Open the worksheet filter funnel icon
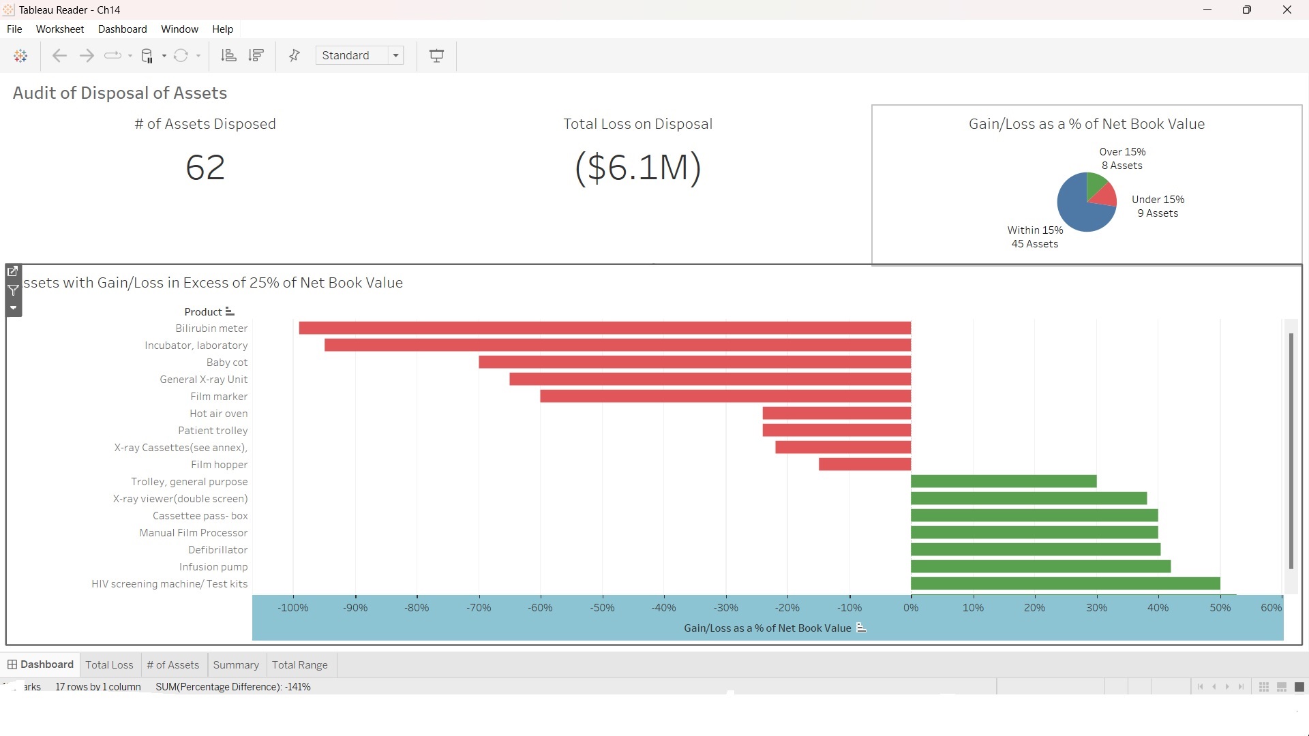Image resolution: width=1309 pixels, height=736 pixels. coord(13,291)
